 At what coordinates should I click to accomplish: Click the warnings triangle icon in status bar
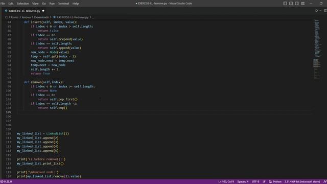8,181
